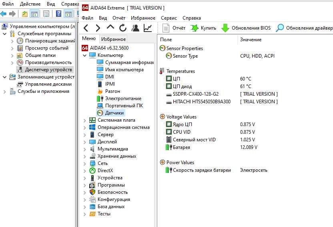Click Back arrow in Computer Management toolbar
Screen dimensions: 333x227
[3, 14]
